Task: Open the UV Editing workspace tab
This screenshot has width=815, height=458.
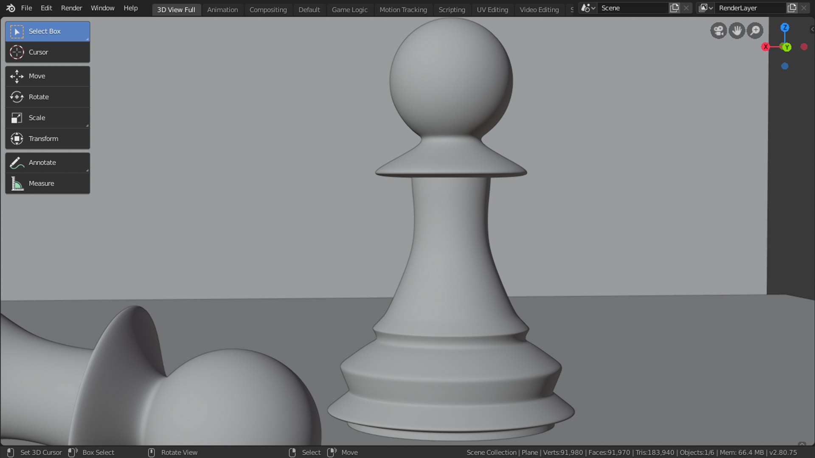Action: coord(492,10)
